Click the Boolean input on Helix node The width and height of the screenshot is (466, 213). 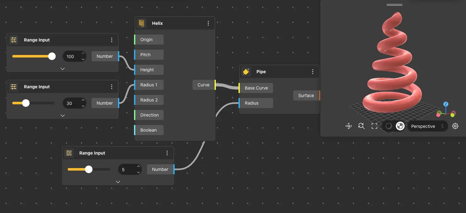coord(149,130)
